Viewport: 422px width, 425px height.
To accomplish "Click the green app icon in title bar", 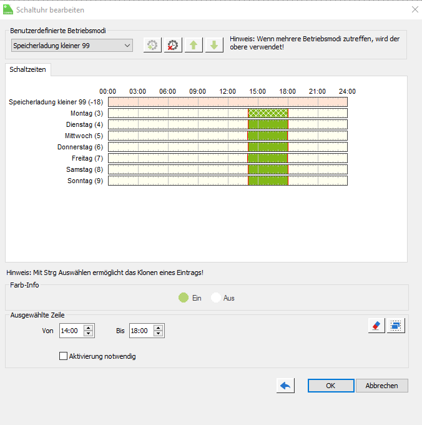I will pos(8,9).
